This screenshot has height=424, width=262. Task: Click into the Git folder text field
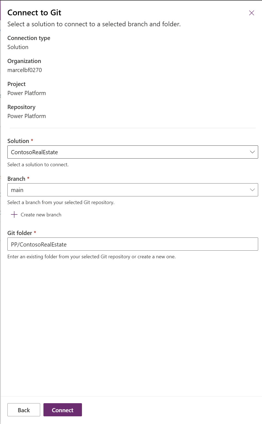pyautogui.click(x=133, y=244)
